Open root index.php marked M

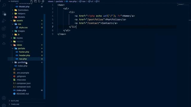click(x=21, y=90)
